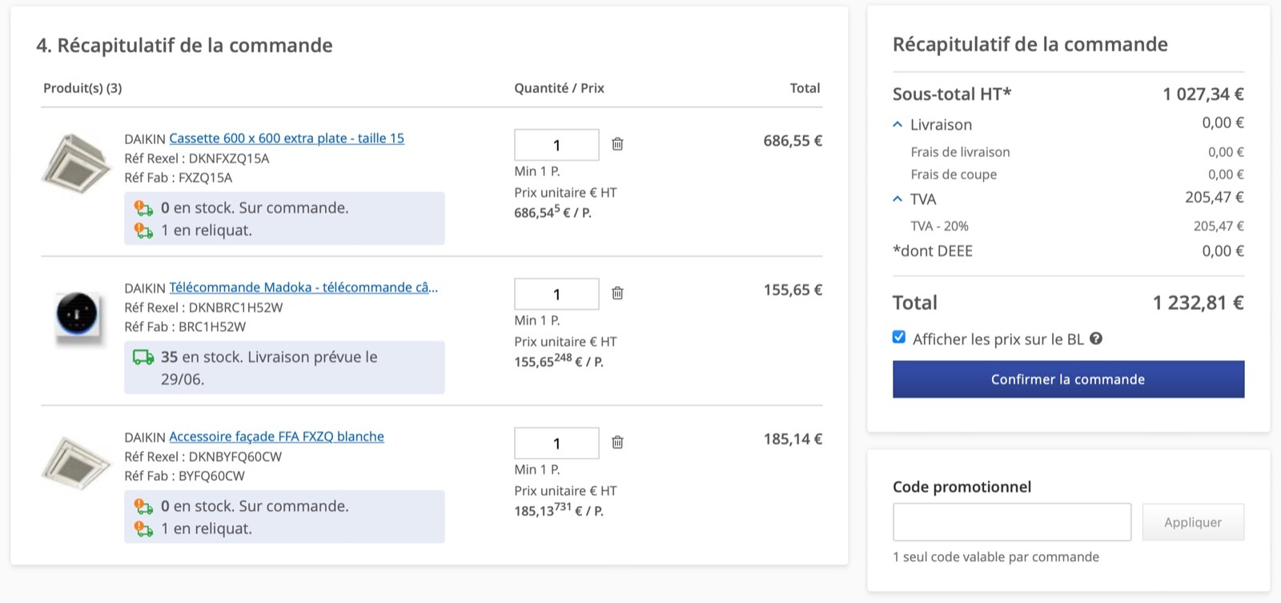Confirm the order with 'Confirmer la commande'

1068,380
